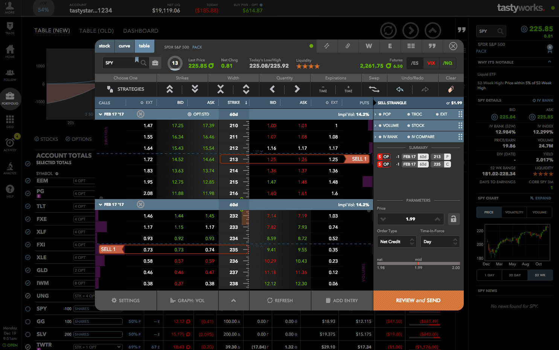Click the circular right-chevron icon at top
Image resolution: width=559 pixels, height=350 pixels.
click(x=411, y=30)
